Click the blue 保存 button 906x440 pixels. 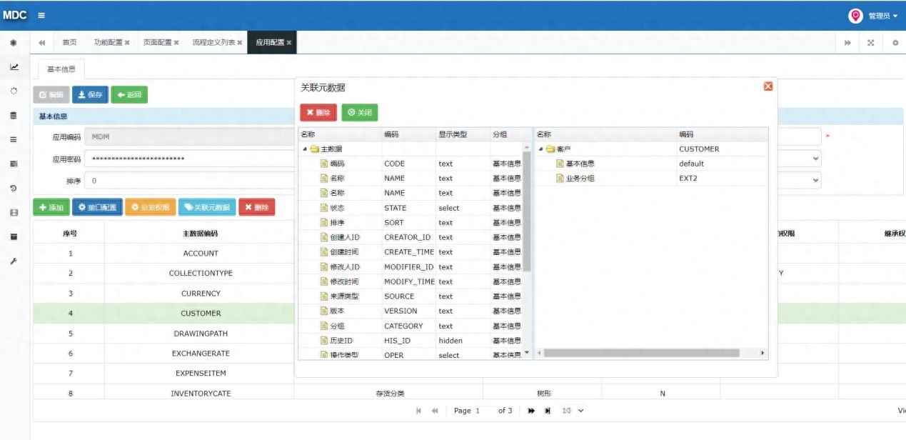[x=90, y=95]
